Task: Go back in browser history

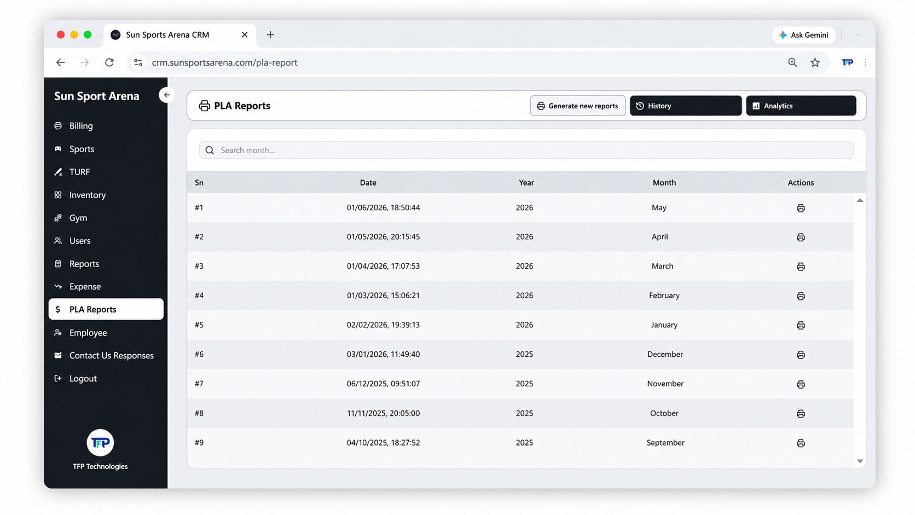Action: pos(61,62)
